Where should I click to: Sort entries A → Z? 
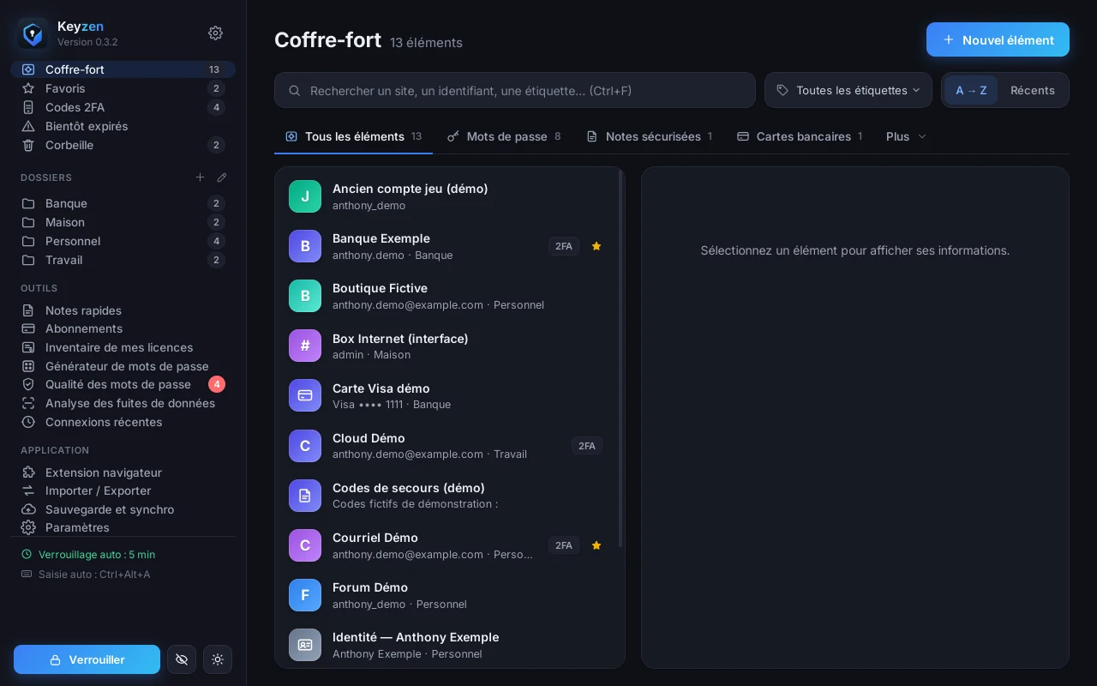point(971,90)
